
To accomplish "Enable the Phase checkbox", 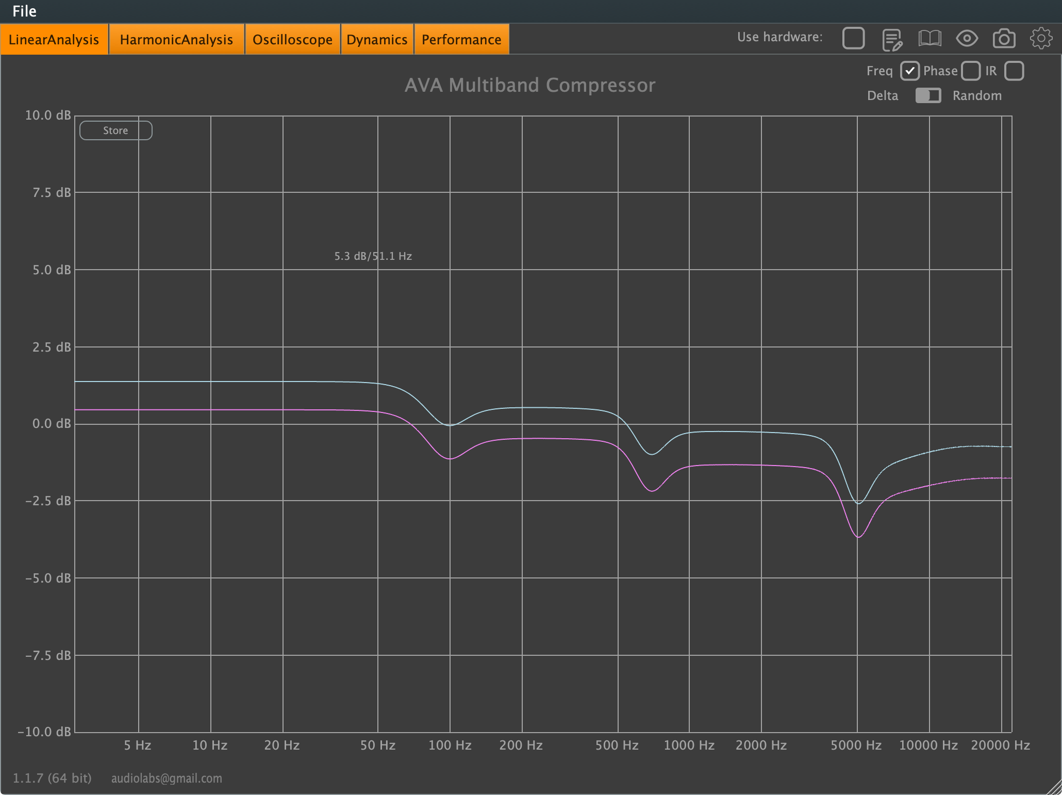I will click(x=971, y=71).
